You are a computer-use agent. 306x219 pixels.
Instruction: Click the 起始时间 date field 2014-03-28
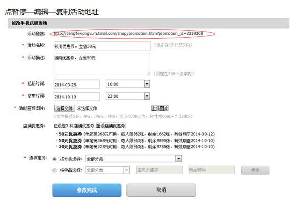tap(76, 85)
